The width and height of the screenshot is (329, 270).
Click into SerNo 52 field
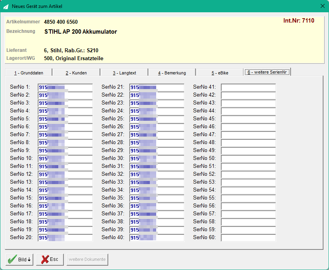click(x=249, y=175)
